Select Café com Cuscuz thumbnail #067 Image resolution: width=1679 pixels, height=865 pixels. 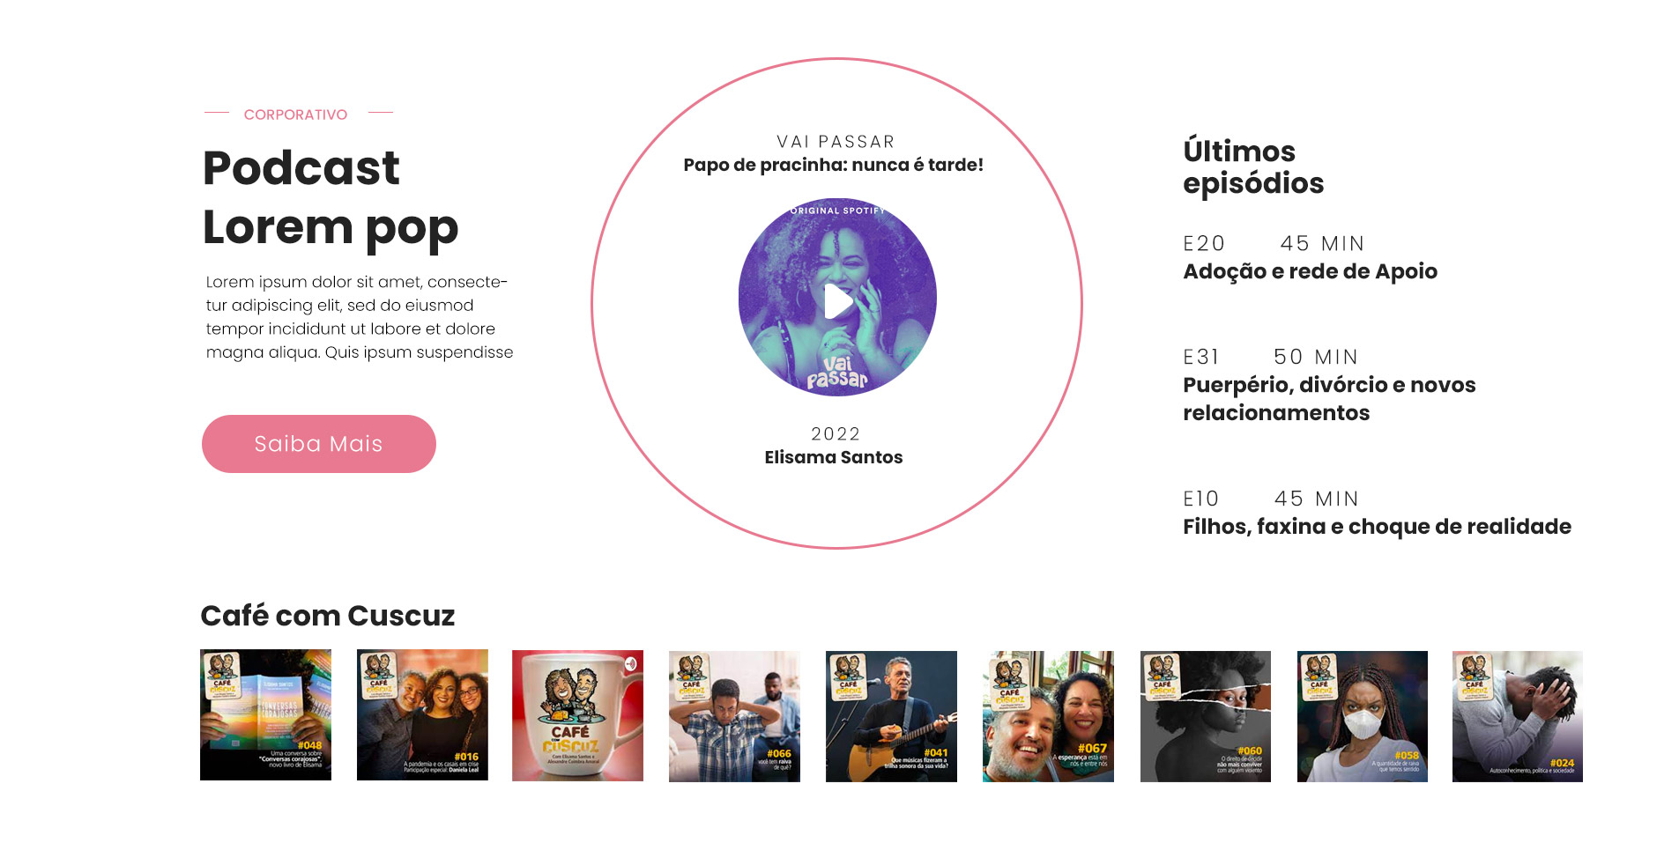coord(1048,716)
